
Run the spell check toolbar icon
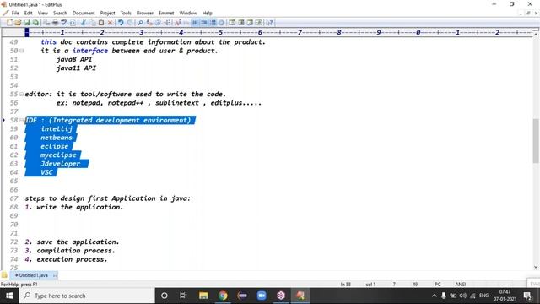[x=64, y=23]
